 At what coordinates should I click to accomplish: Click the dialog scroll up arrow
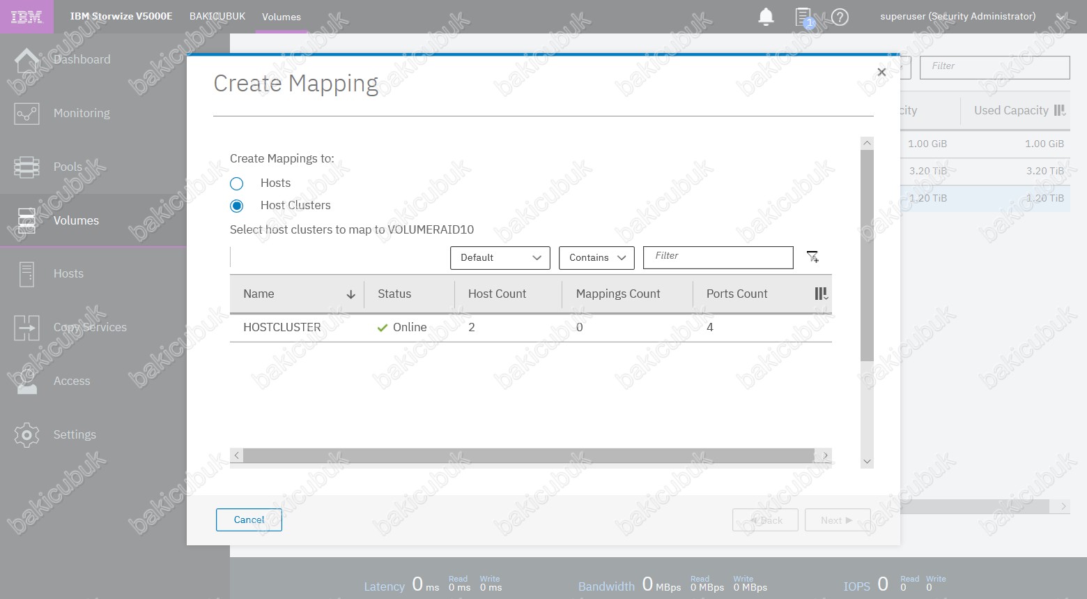[x=867, y=143]
